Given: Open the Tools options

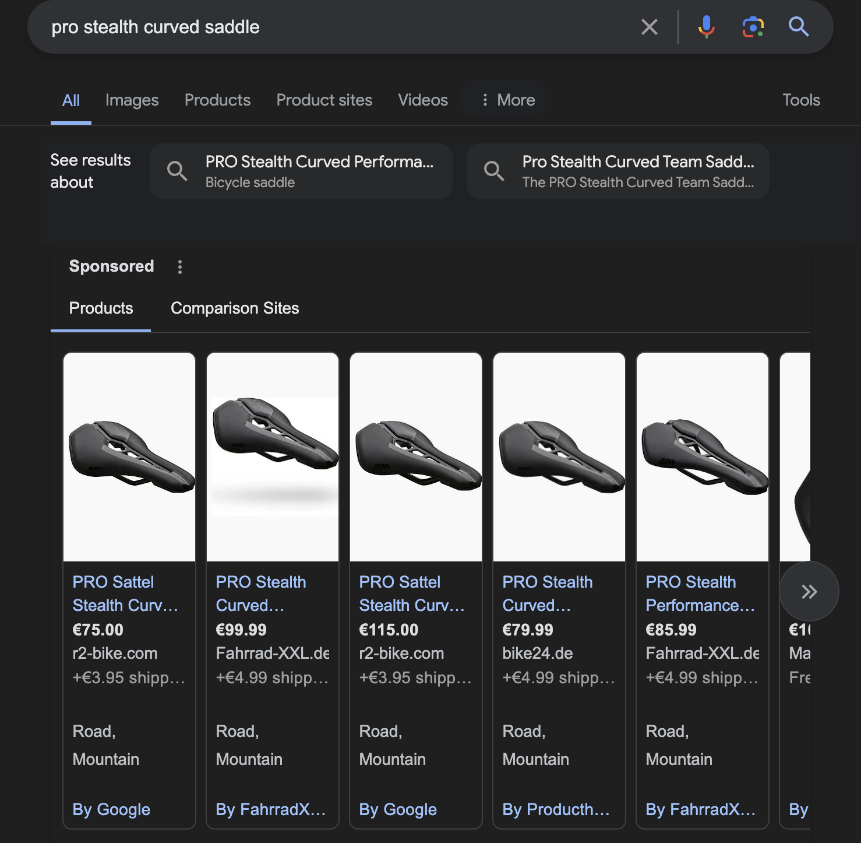Looking at the screenshot, I should [x=801, y=100].
